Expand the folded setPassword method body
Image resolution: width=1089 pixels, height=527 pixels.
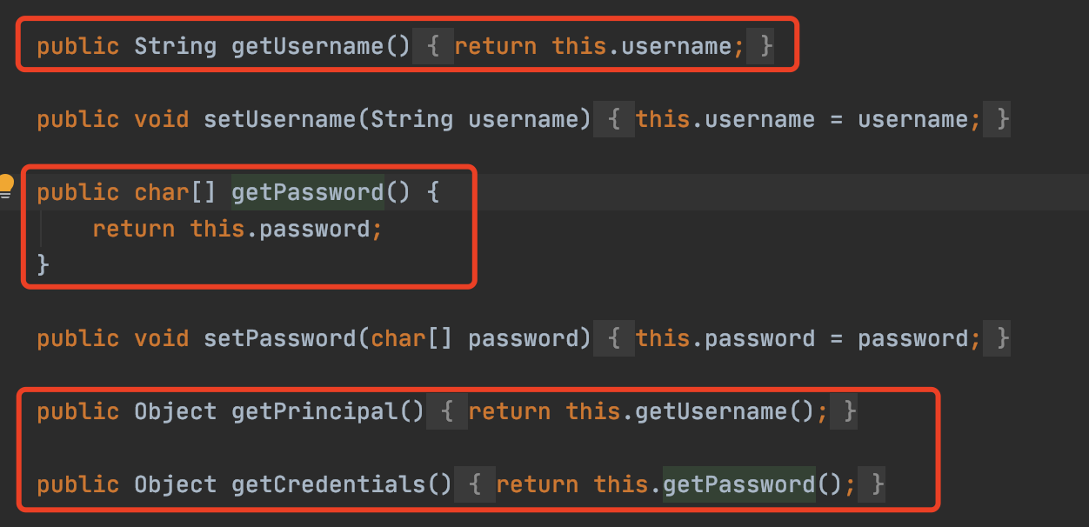(x=615, y=338)
